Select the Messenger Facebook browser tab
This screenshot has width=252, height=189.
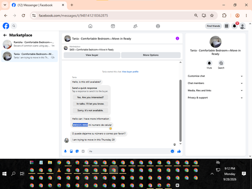[x=38, y=5]
